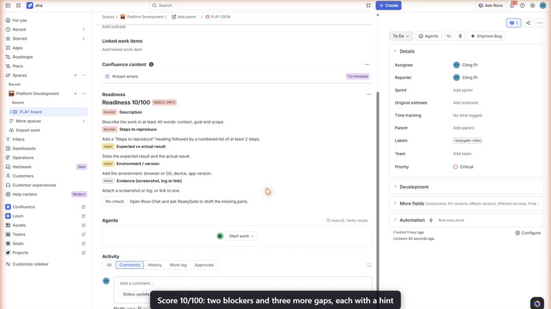
Task: Expand the Automation section
Action: tap(395, 220)
